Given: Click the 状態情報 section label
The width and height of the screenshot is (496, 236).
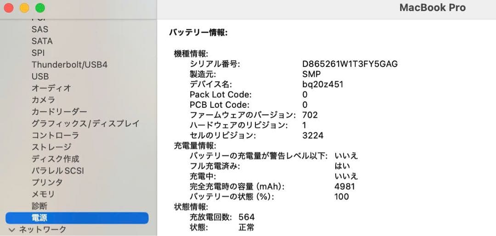Looking at the screenshot, I should click(191, 207).
